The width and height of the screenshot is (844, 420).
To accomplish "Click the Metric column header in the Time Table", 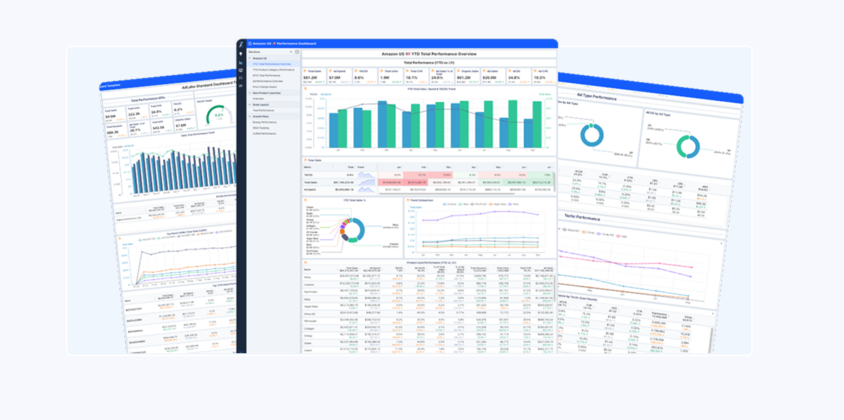I will [306, 167].
